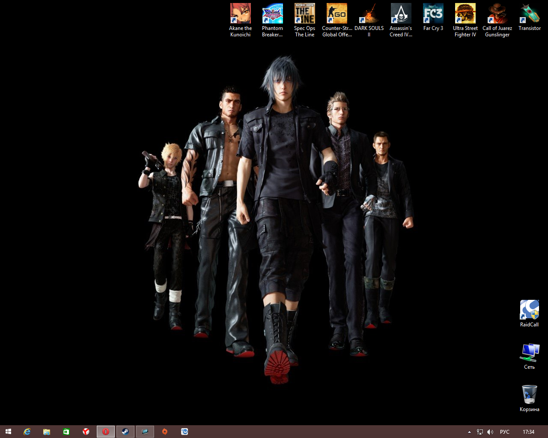The width and height of the screenshot is (548, 438).
Task: Open the Windows Start button
Action: pyautogui.click(x=8, y=432)
